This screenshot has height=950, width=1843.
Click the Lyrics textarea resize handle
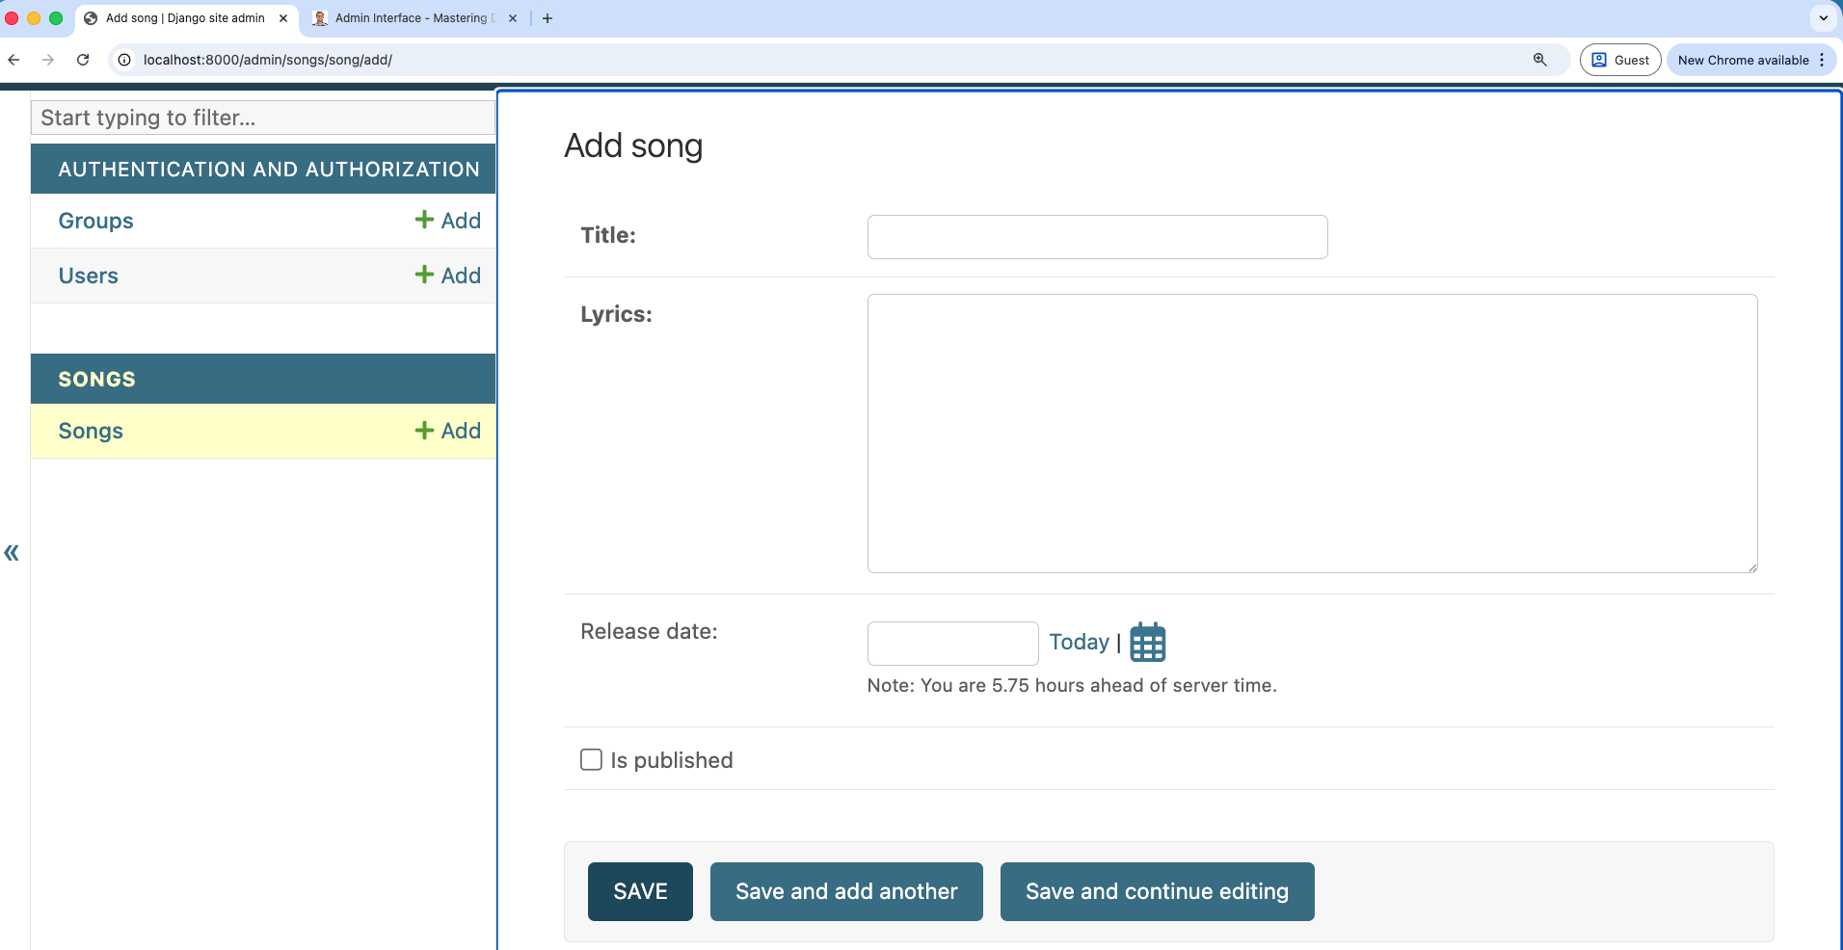coord(1751,567)
